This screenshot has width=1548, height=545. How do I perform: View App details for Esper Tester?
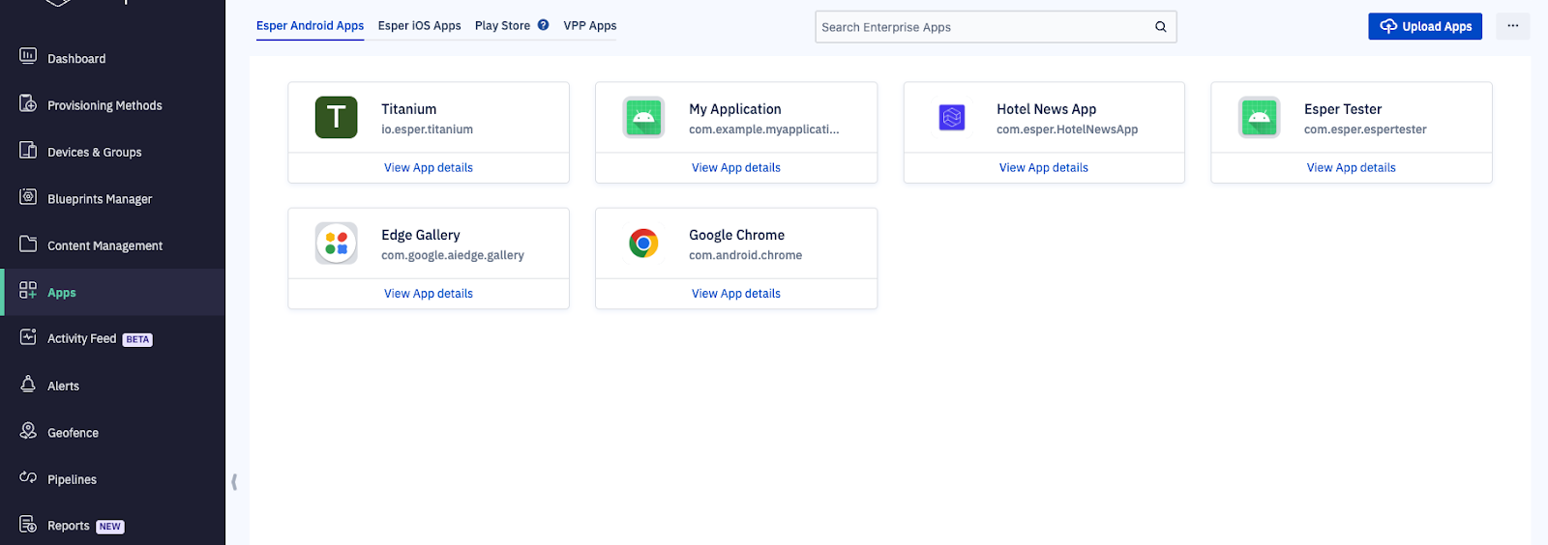click(1351, 168)
